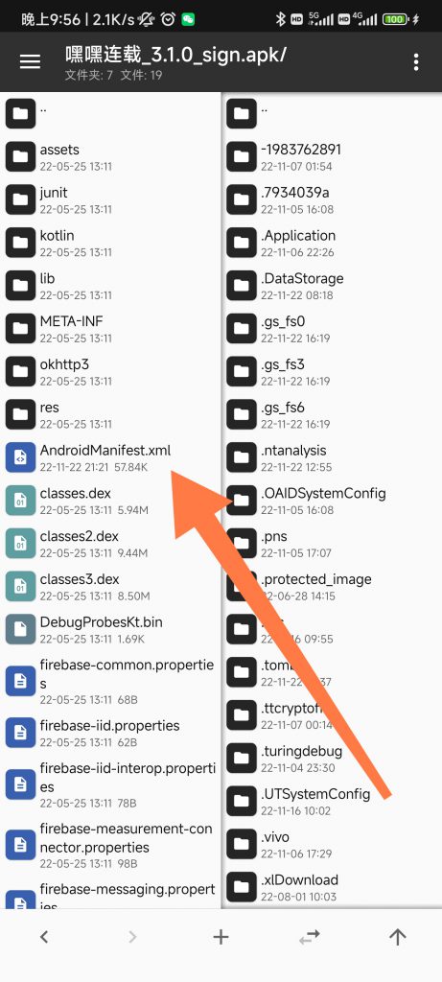Tap the forward arrow in bottom bar
Viewport: 442px width, 982px height.
point(132,937)
